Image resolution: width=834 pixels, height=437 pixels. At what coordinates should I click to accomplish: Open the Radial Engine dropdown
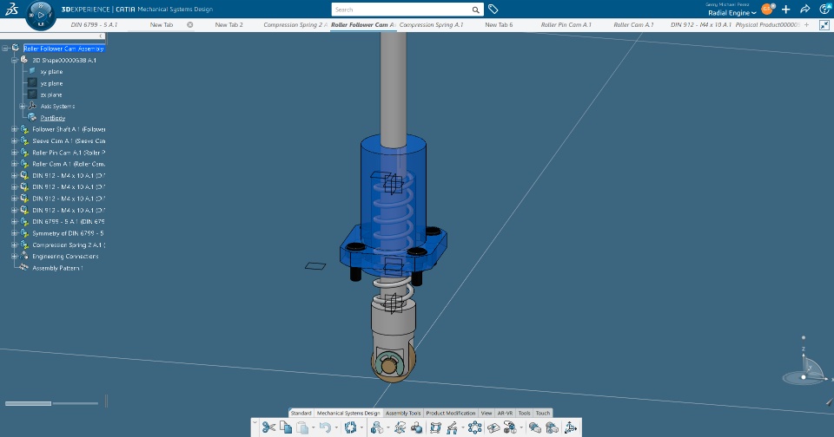click(731, 13)
